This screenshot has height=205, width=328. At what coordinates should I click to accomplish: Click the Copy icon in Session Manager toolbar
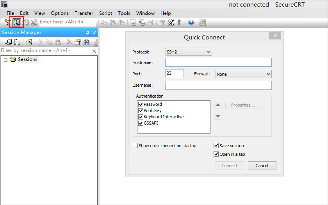(49, 42)
